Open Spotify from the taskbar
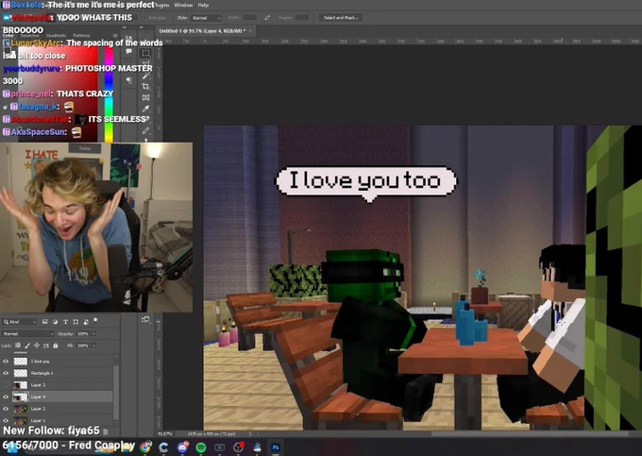The width and height of the screenshot is (642, 456). tap(200, 448)
